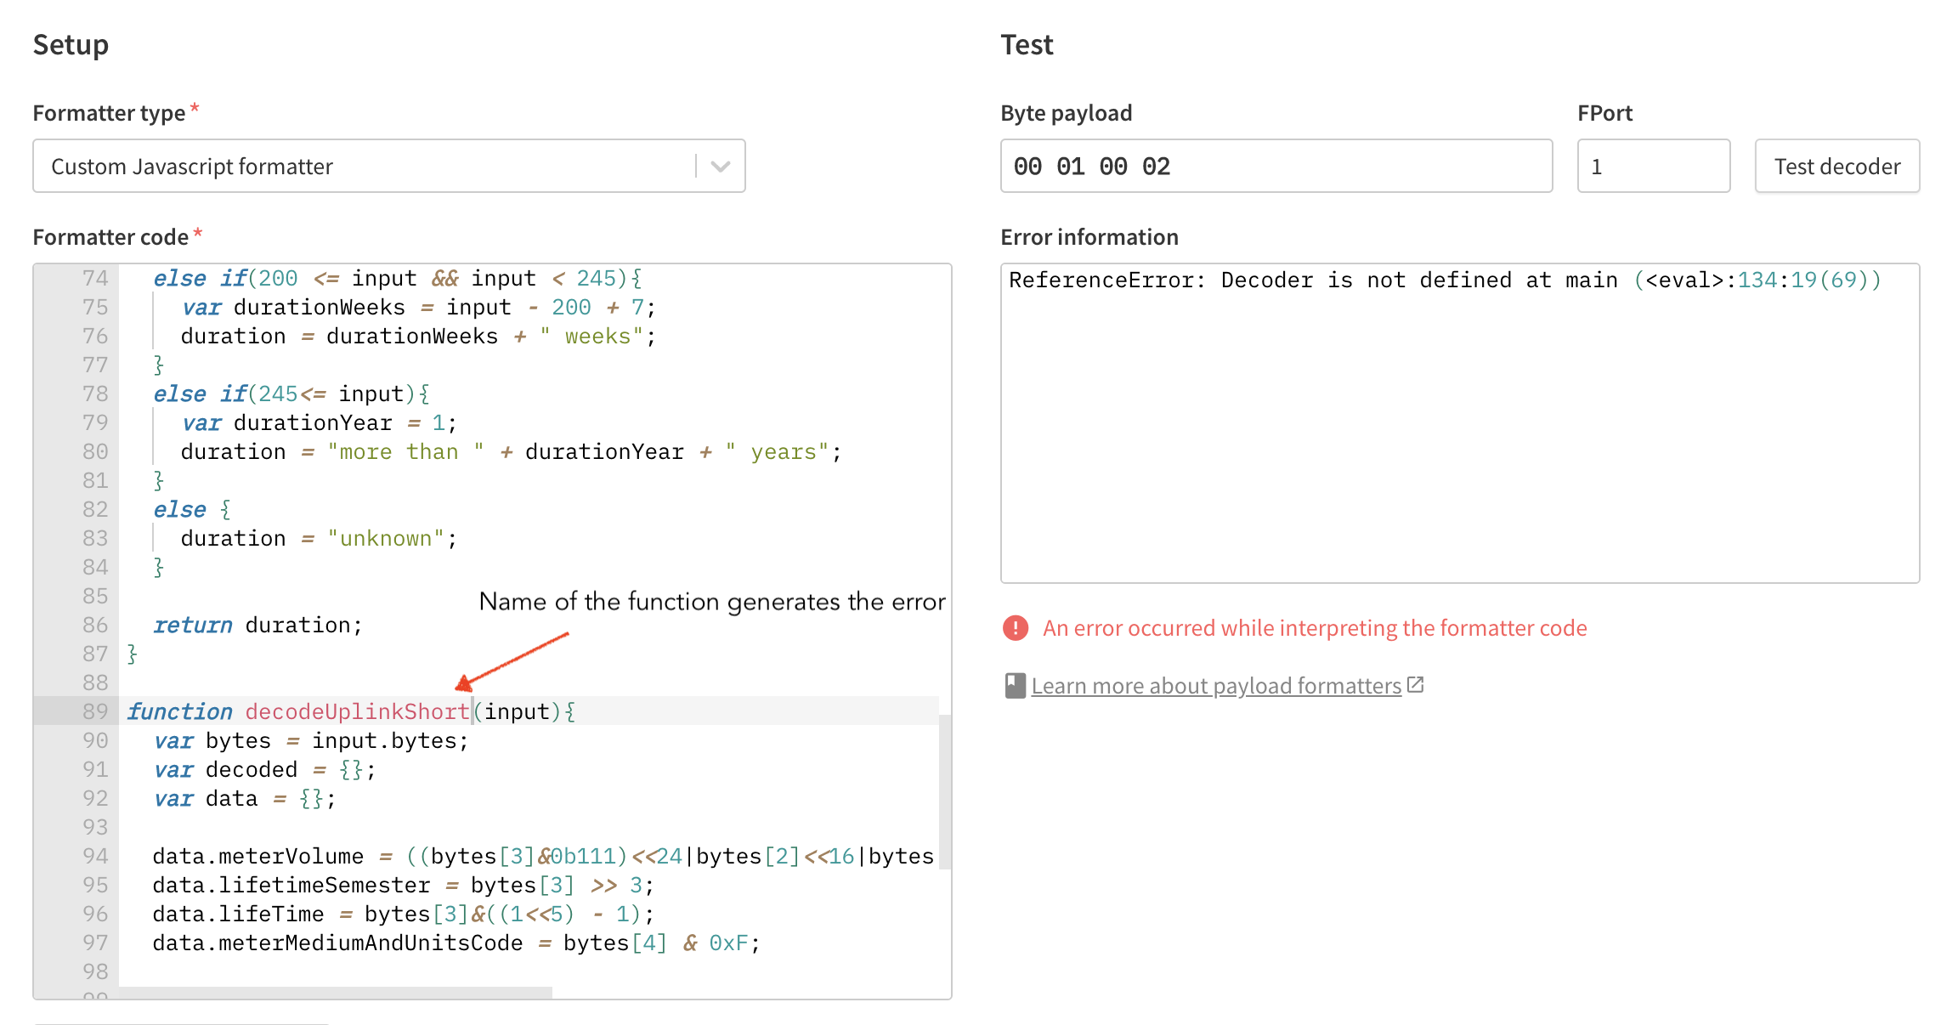The height and width of the screenshot is (1025, 1941).
Task: Click into the Byte payload field
Action: tap(1275, 167)
